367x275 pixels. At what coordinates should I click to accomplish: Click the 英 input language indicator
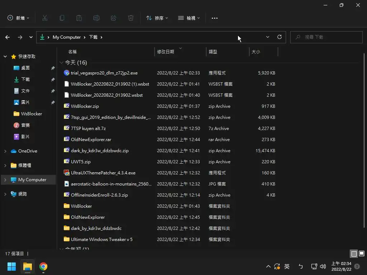pyautogui.click(x=287, y=266)
